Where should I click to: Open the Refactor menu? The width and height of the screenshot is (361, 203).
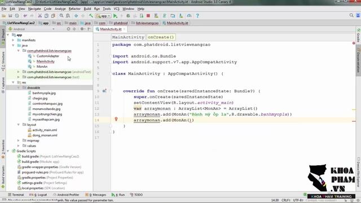(74, 9)
